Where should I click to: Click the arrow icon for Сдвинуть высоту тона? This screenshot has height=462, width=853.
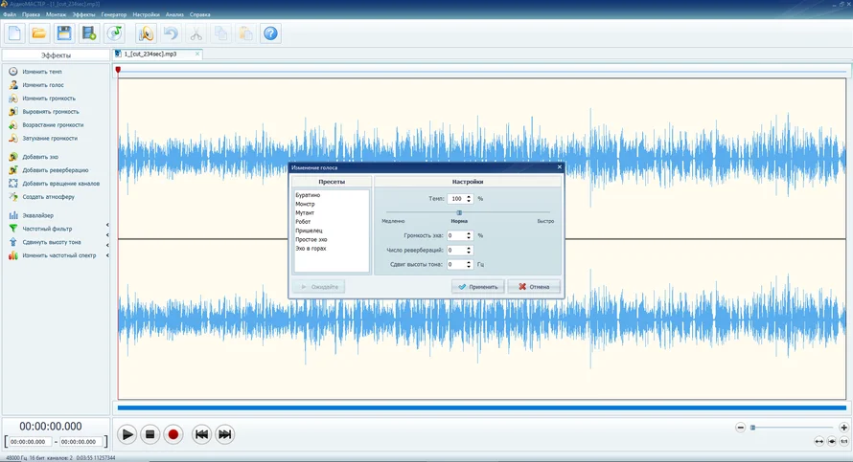[13, 242]
